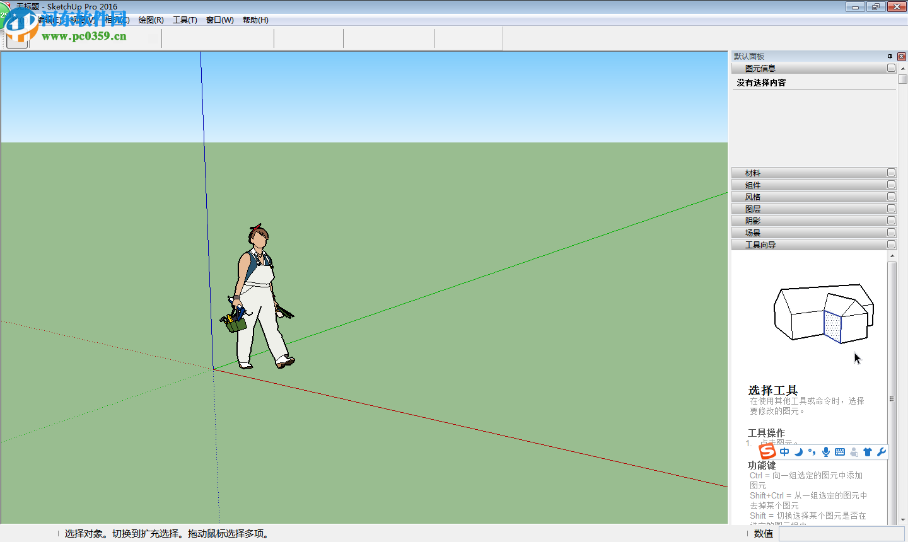Open Sogou IME settings via wrench icon
Screen dimensions: 908x542
(x=882, y=451)
